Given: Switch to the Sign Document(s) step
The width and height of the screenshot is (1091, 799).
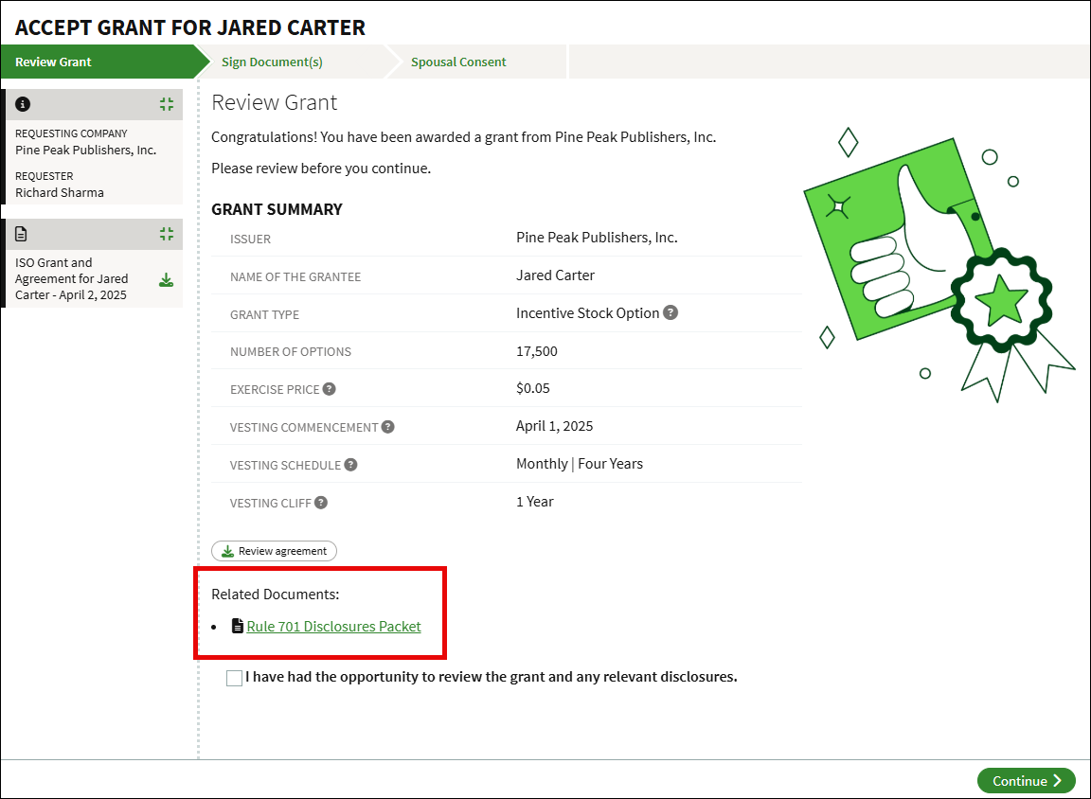Looking at the screenshot, I should click(272, 62).
